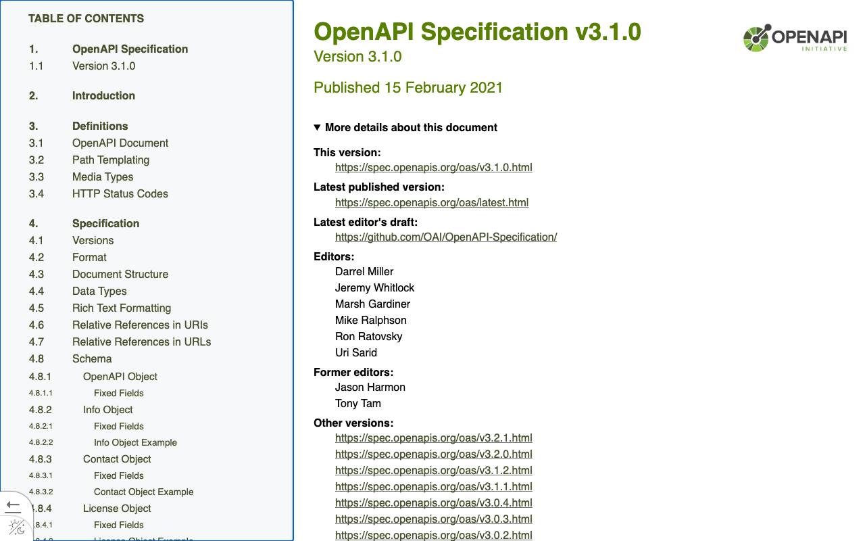Go to section 3.2 Path Templating
This screenshot has height=541, width=865.
(89, 160)
